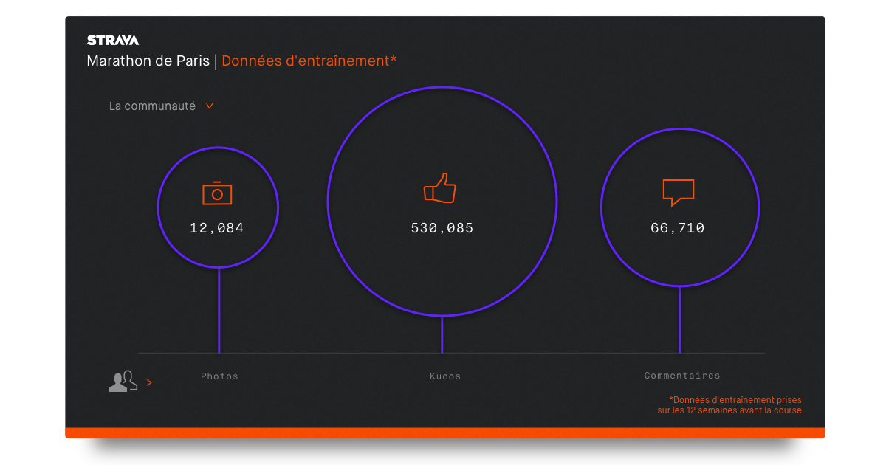Click the speech bubble comments icon

[678, 192]
